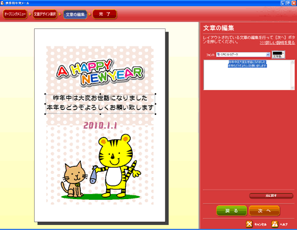Click the text box scrollbar up arrow
The image size is (297, 230).
point(293,62)
